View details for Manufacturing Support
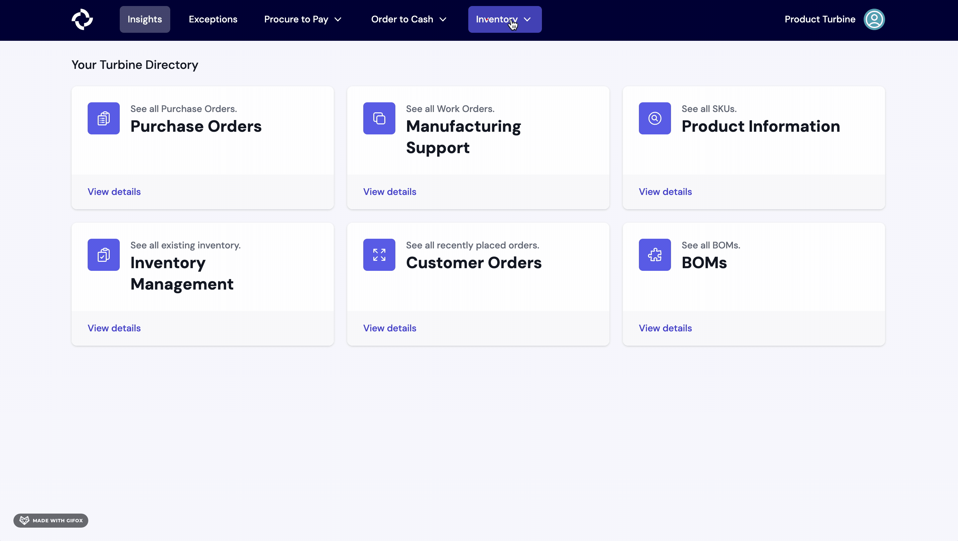The height and width of the screenshot is (541, 958). click(389, 192)
